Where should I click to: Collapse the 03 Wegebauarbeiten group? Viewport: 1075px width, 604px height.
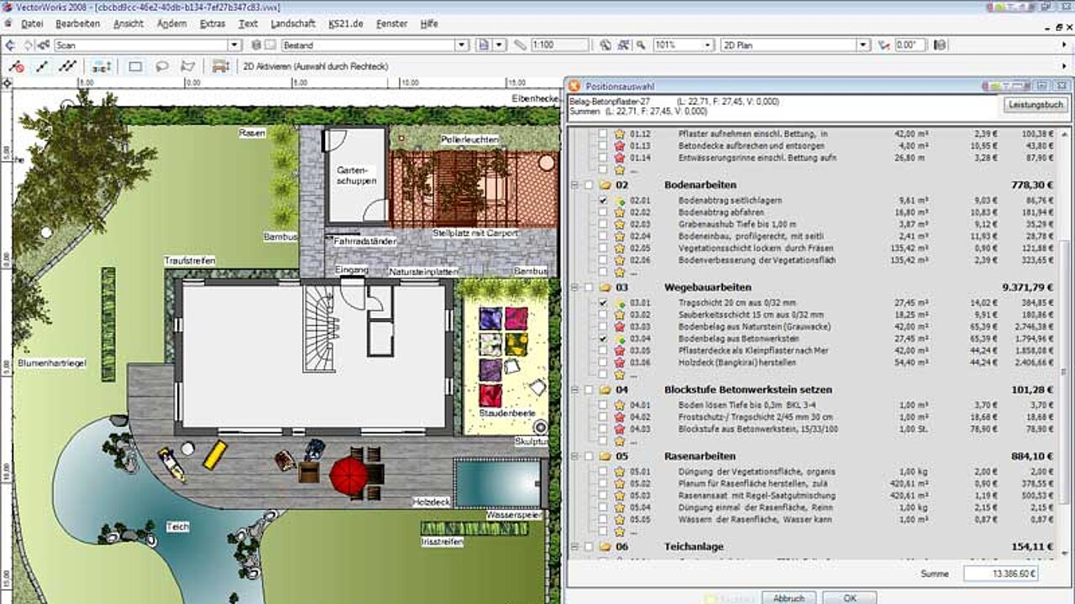575,287
